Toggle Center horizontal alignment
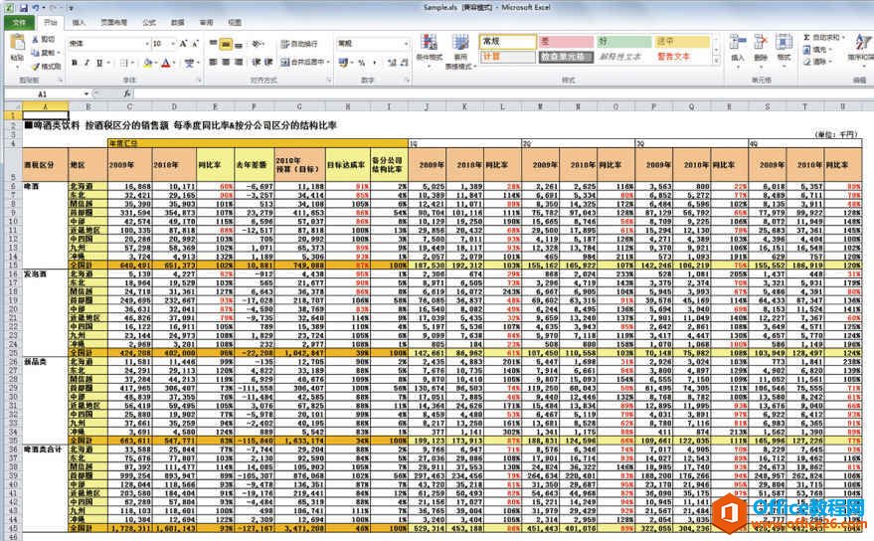This screenshot has width=874, height=541. click(x=226, y=62)
